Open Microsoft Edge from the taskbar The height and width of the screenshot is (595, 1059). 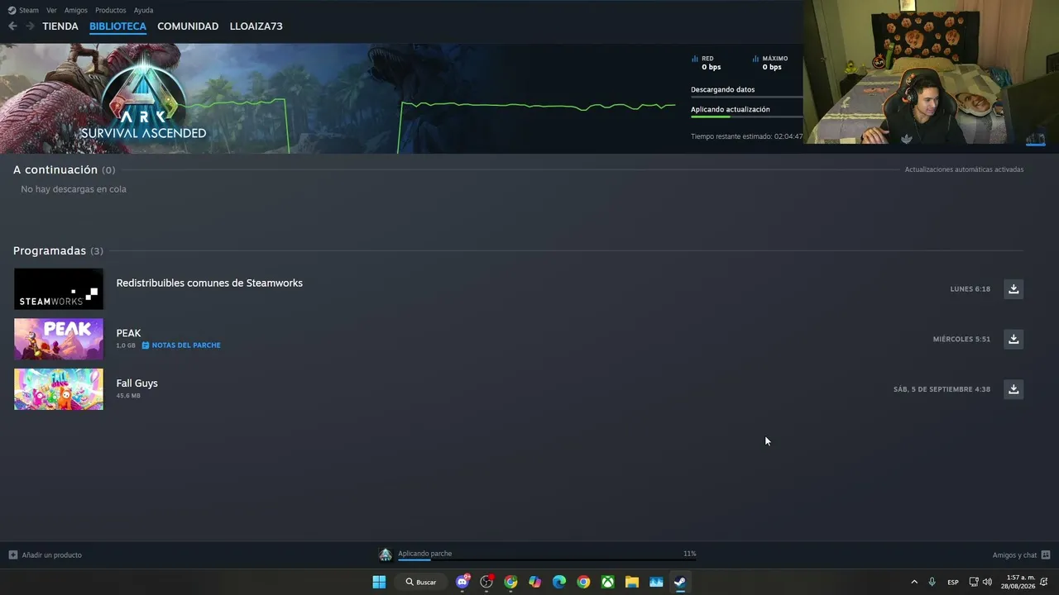pos(559,582)
